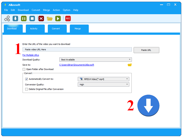This screenshot has width=182, height=137.
Task: Open the Convert menu in the menu bar
Action: click(x=36, y=10)
